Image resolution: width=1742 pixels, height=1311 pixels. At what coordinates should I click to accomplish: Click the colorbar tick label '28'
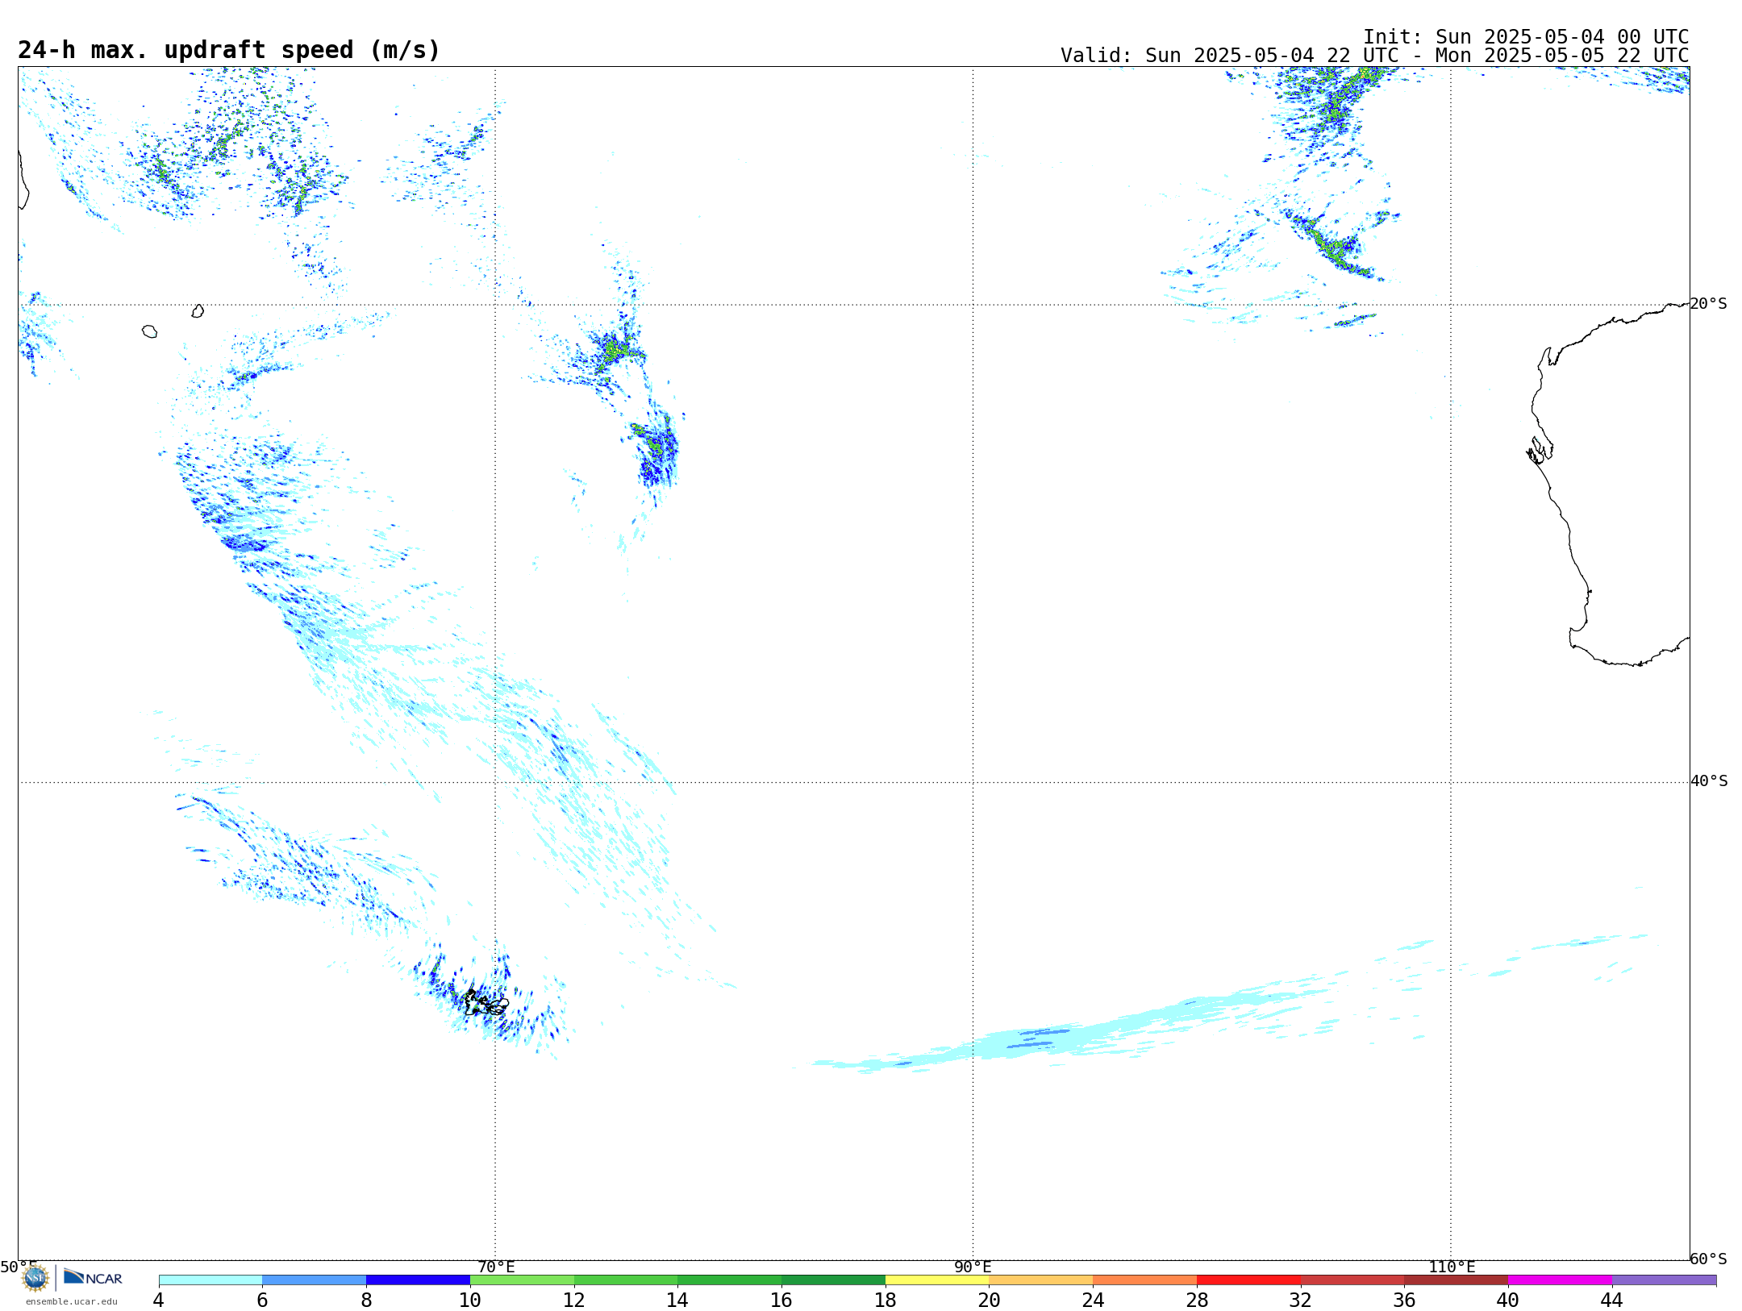pos(1197,1300)
